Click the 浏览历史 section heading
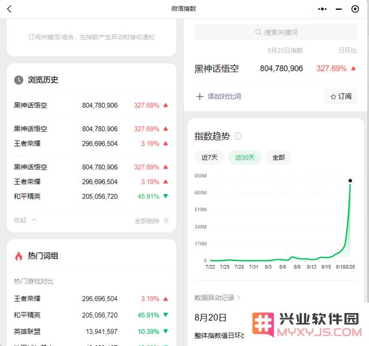Viewport: 369px width, 346px height. (43, 80)
